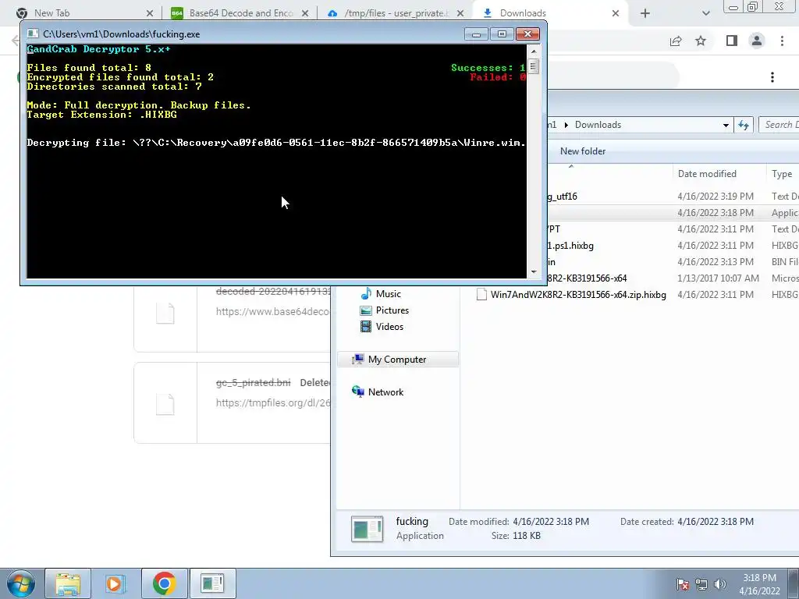Switch to Chrome on the taskbar
The width and height of the screenshot is (799, 599).
(164, 583)
